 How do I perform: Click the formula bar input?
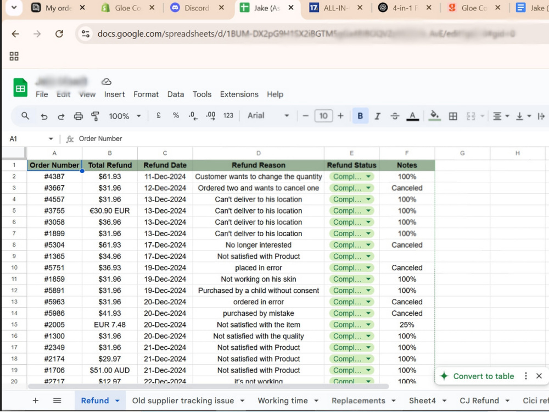pos(312,139)
